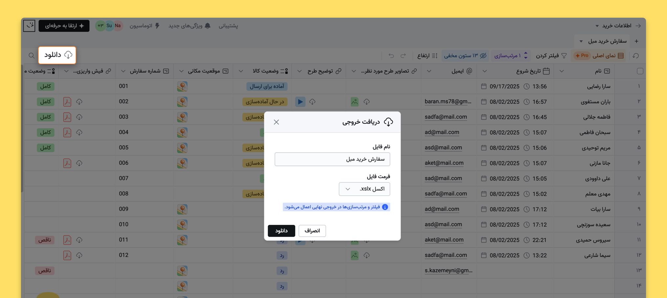Add a new table with plus icon
667x298 pixels.
636,41
